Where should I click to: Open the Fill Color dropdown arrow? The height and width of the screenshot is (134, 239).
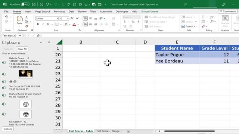pyautogui.click(x=70, y=24)
